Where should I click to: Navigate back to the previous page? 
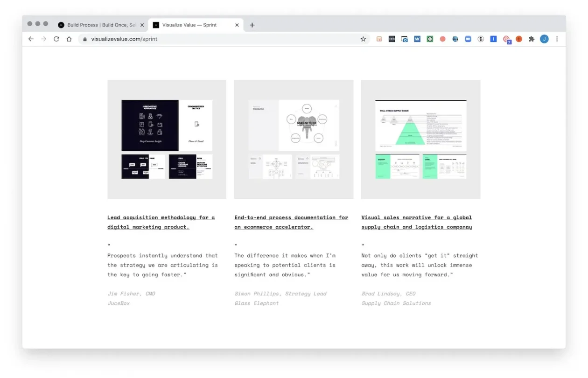coord(31,39)
